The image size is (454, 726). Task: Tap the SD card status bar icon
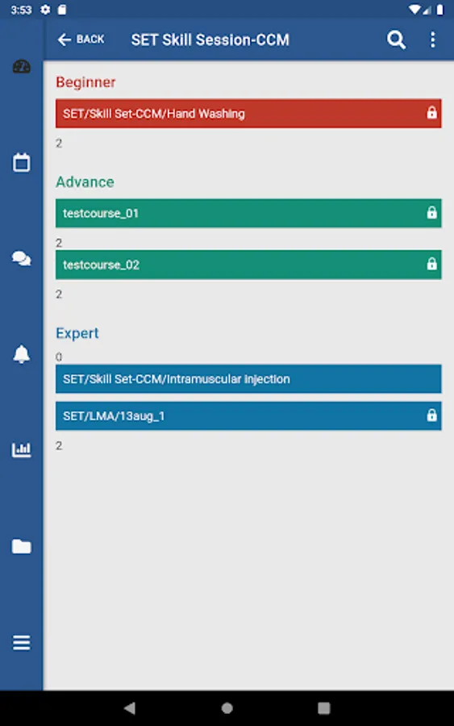[x=62, y=10]
